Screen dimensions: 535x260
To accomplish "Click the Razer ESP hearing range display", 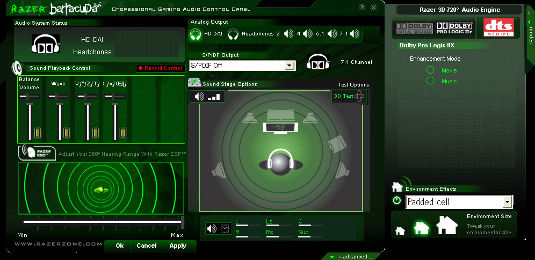I will point(101,189).
